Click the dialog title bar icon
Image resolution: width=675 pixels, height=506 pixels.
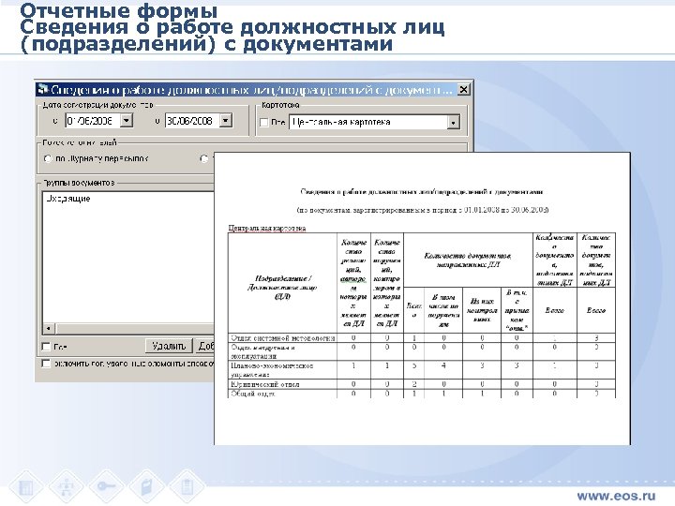pyautogui.click(x=42, y=90)
